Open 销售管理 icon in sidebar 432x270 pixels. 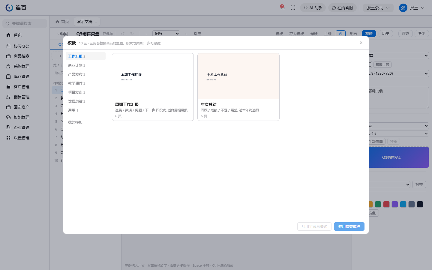(x=8, y=97)
